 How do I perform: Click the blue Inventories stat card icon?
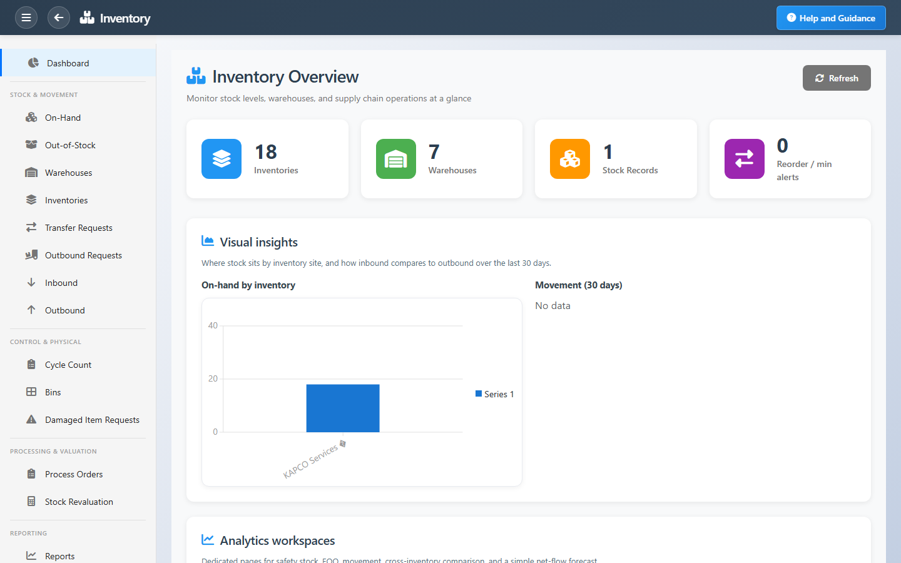point(221,159)
